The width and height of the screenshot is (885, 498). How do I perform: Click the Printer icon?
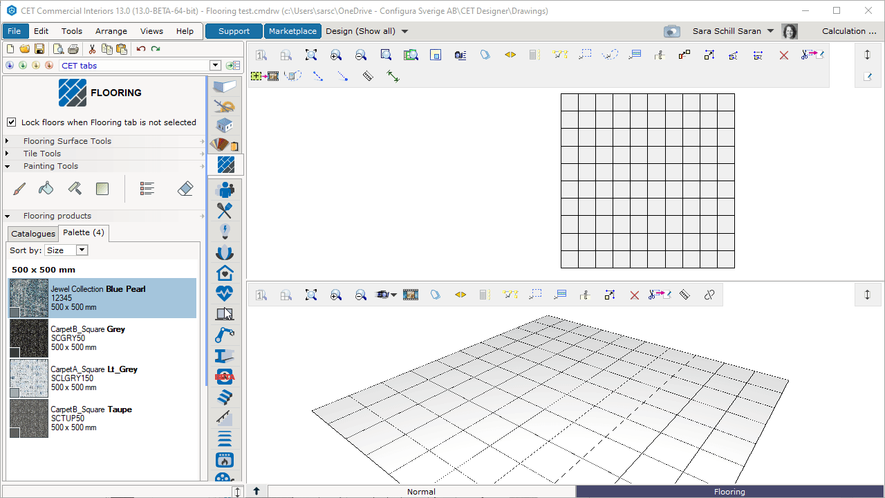coord(73,48)
